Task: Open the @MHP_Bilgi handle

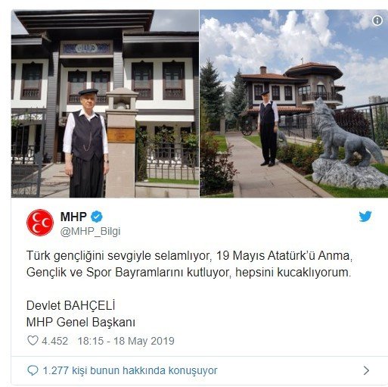Action: coord(90,232)
